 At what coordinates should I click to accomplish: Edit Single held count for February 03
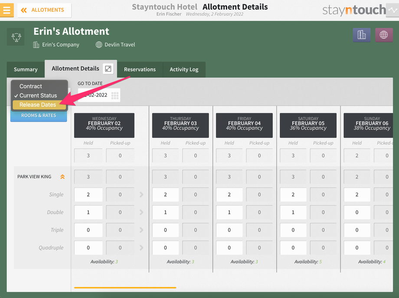(165, 195)
